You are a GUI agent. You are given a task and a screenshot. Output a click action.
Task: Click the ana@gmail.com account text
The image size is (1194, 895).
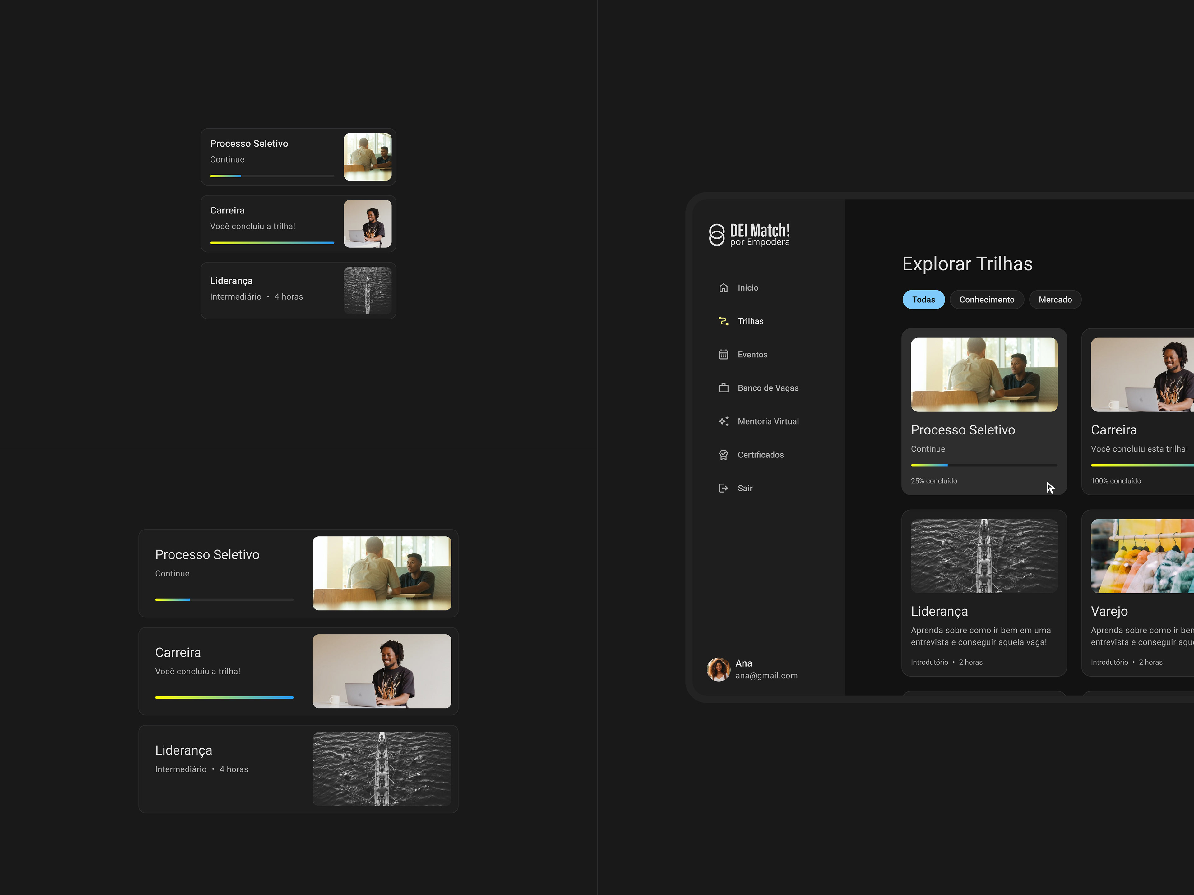766,675
